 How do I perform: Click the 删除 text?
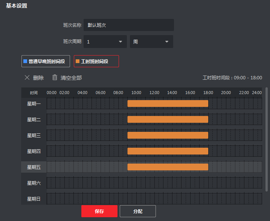[38, 78]
